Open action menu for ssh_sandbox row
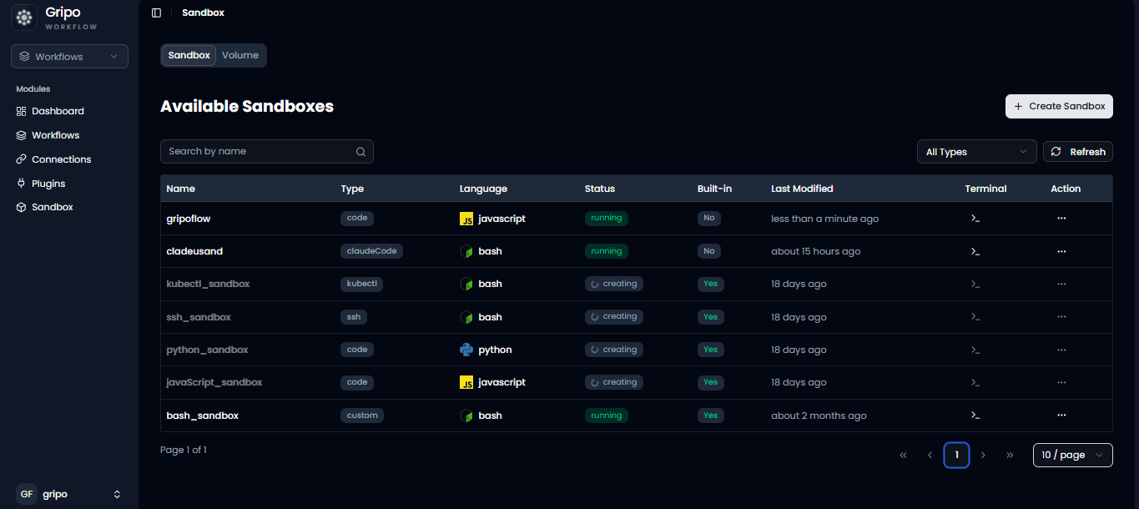 click(x=1061, y=317)
